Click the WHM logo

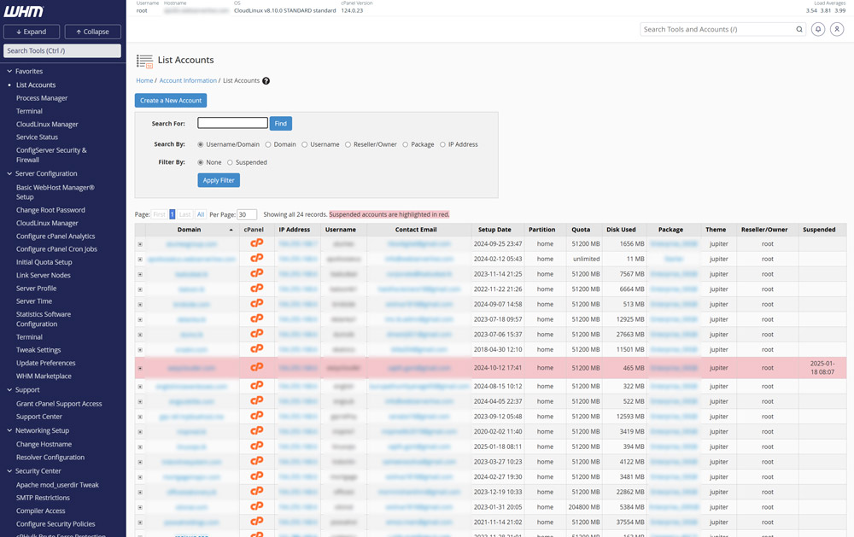coord(24,11)
